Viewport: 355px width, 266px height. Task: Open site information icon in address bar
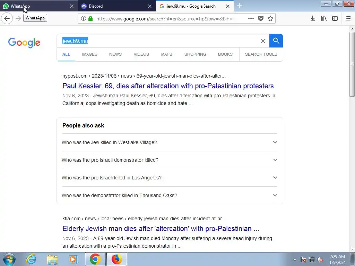(x=83, y=19)
